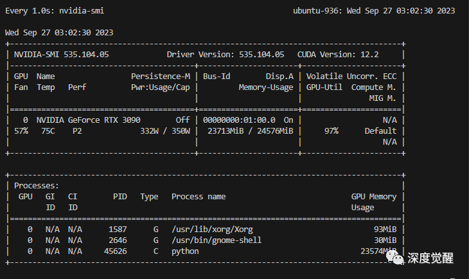
Task: Click the 'Type' column header in processes
Action: pos(149,197)
